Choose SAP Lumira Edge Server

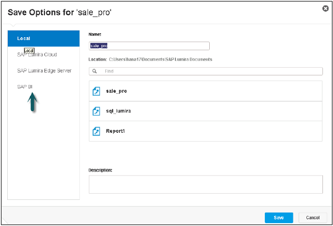point(44,71)
